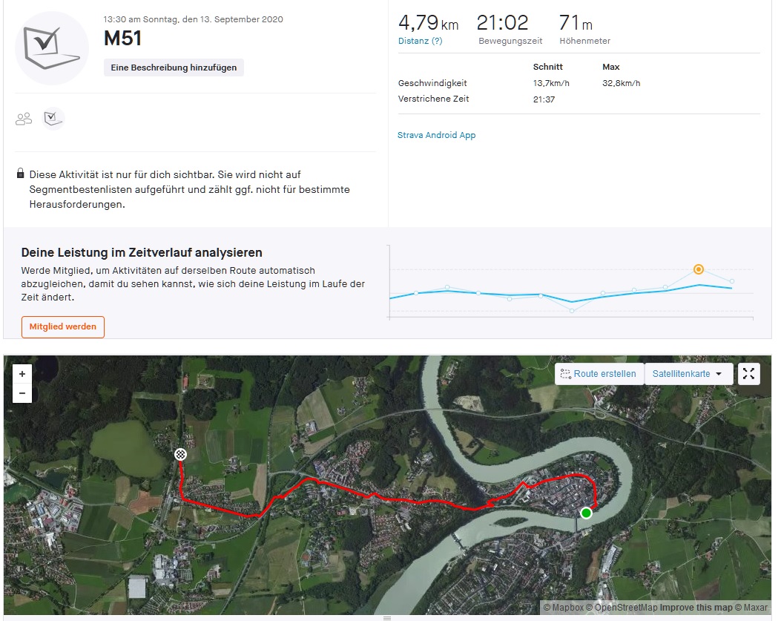
Task: Zoom out the map with the minus button
Action: click(x=22, y=393)
